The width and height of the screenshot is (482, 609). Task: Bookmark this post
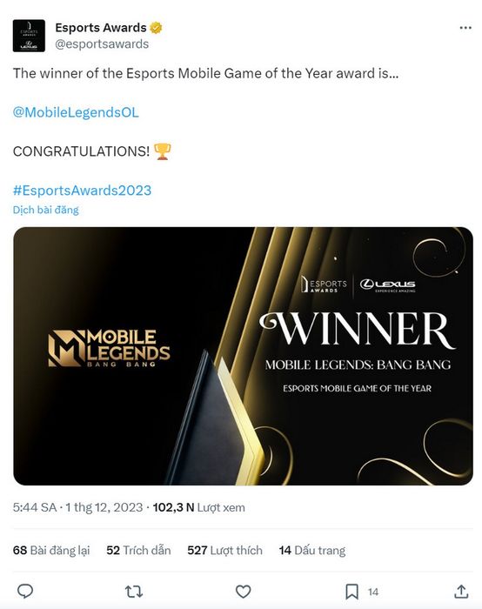point(351,592)
